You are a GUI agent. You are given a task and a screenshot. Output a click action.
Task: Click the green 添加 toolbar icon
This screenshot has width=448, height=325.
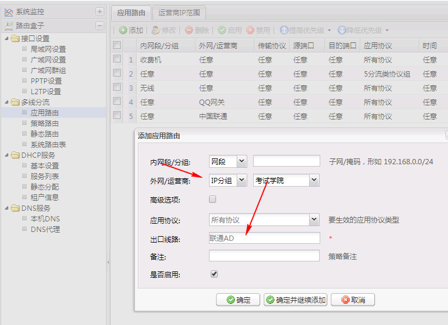pos(123,30)
